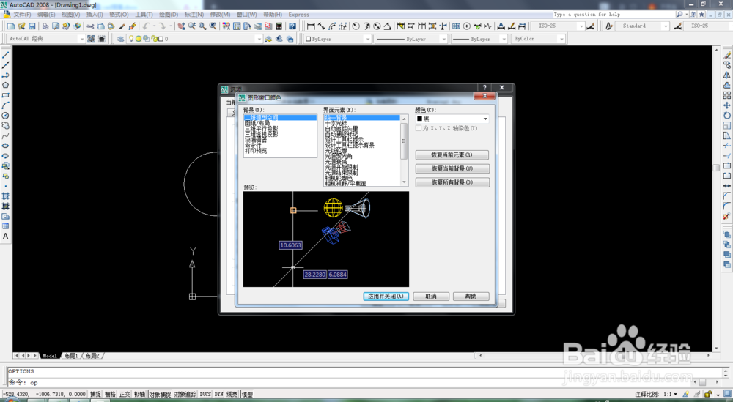Click the Save icon in toolbar
Image resolution: width=733 pixels, height=402 pixels.
pyautogui.click(x=32, y=26)
